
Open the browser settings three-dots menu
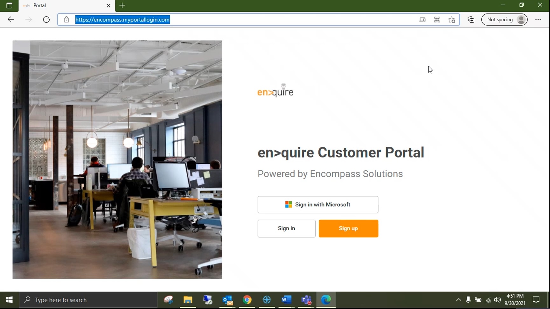(538, 20)
